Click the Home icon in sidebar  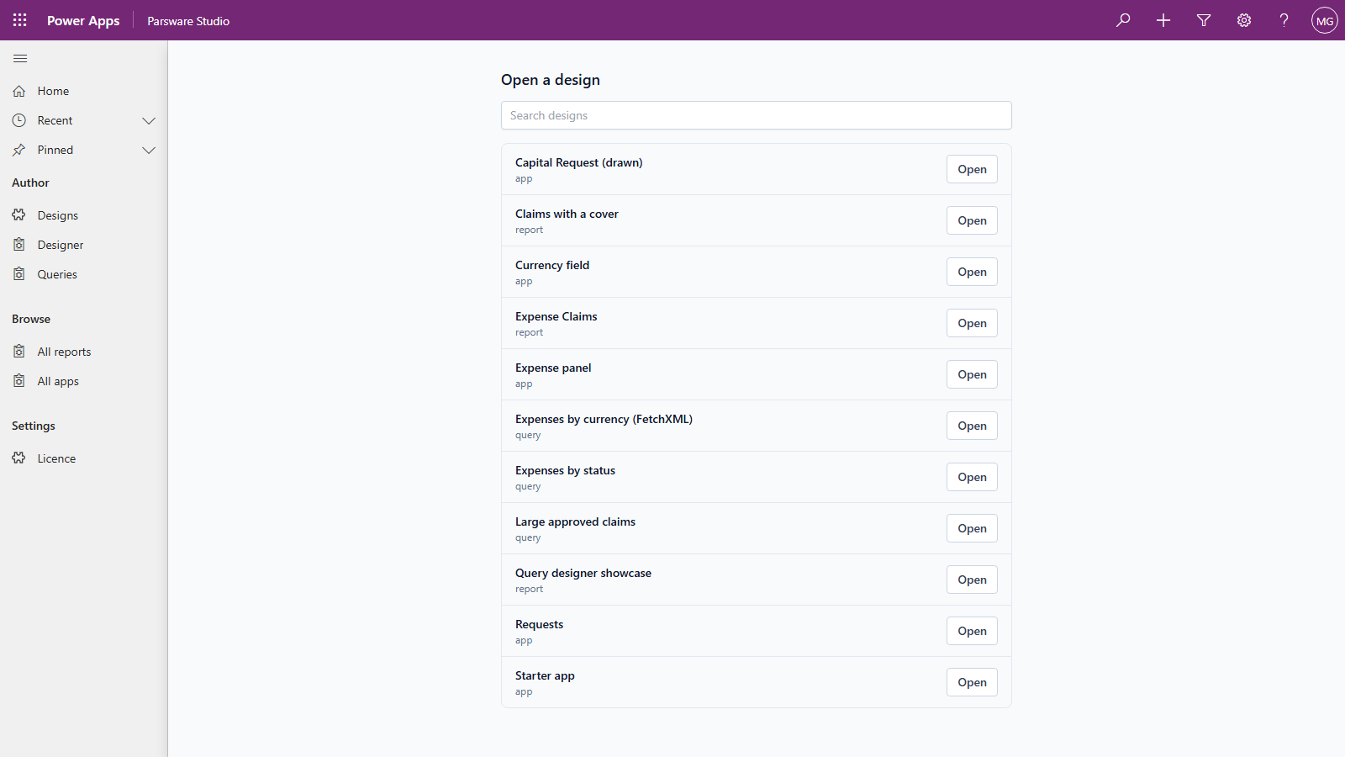tap(19, 91)
